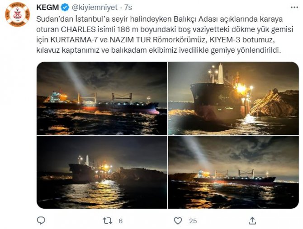303x229 pixels.
Task: Open the @kiyiemniyet handle link
Action: click(95, 8)
